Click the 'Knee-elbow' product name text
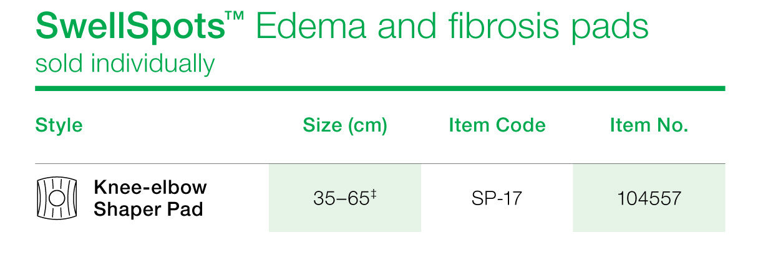 click(150, 186)
